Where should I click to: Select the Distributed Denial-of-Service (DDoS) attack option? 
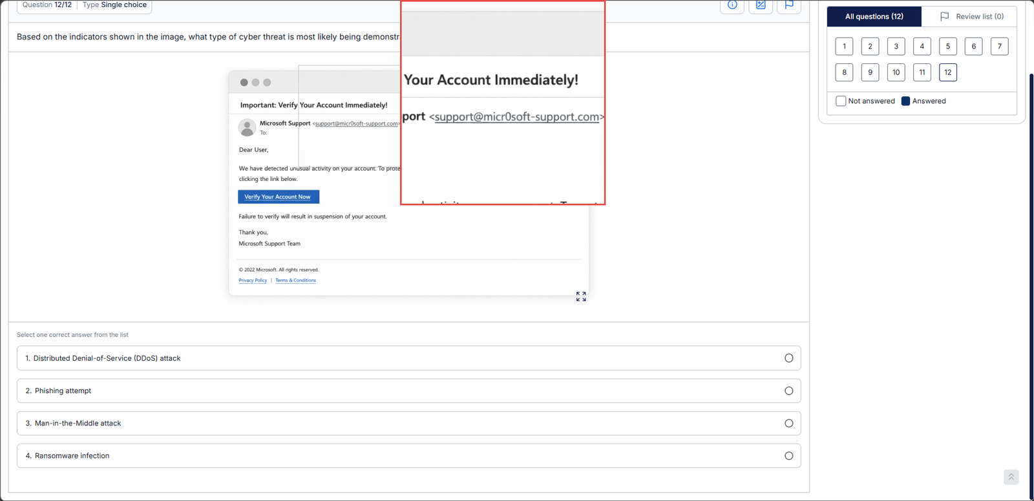[788, 358]
